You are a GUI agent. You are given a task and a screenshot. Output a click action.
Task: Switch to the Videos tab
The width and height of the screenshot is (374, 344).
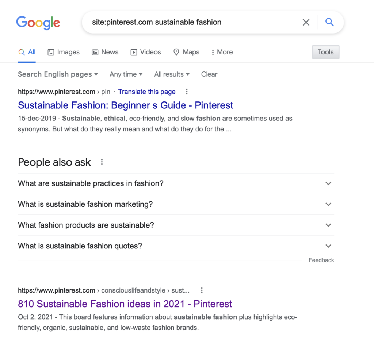click(x=145, y=52)
